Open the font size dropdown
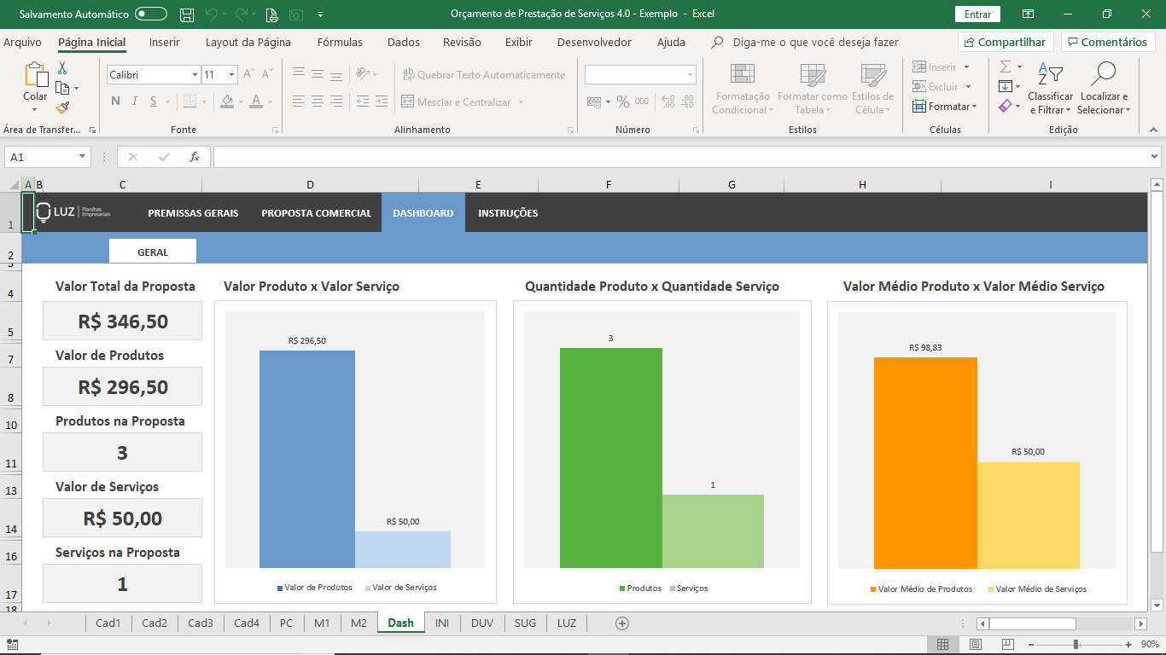 pyautogui.click(x=231, y=75)
